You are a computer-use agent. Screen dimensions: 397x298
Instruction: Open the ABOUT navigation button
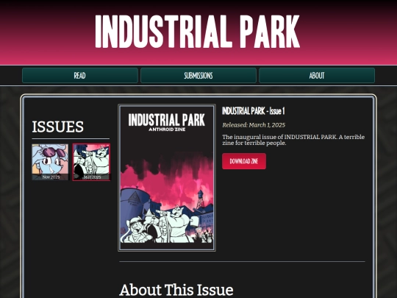317,75
